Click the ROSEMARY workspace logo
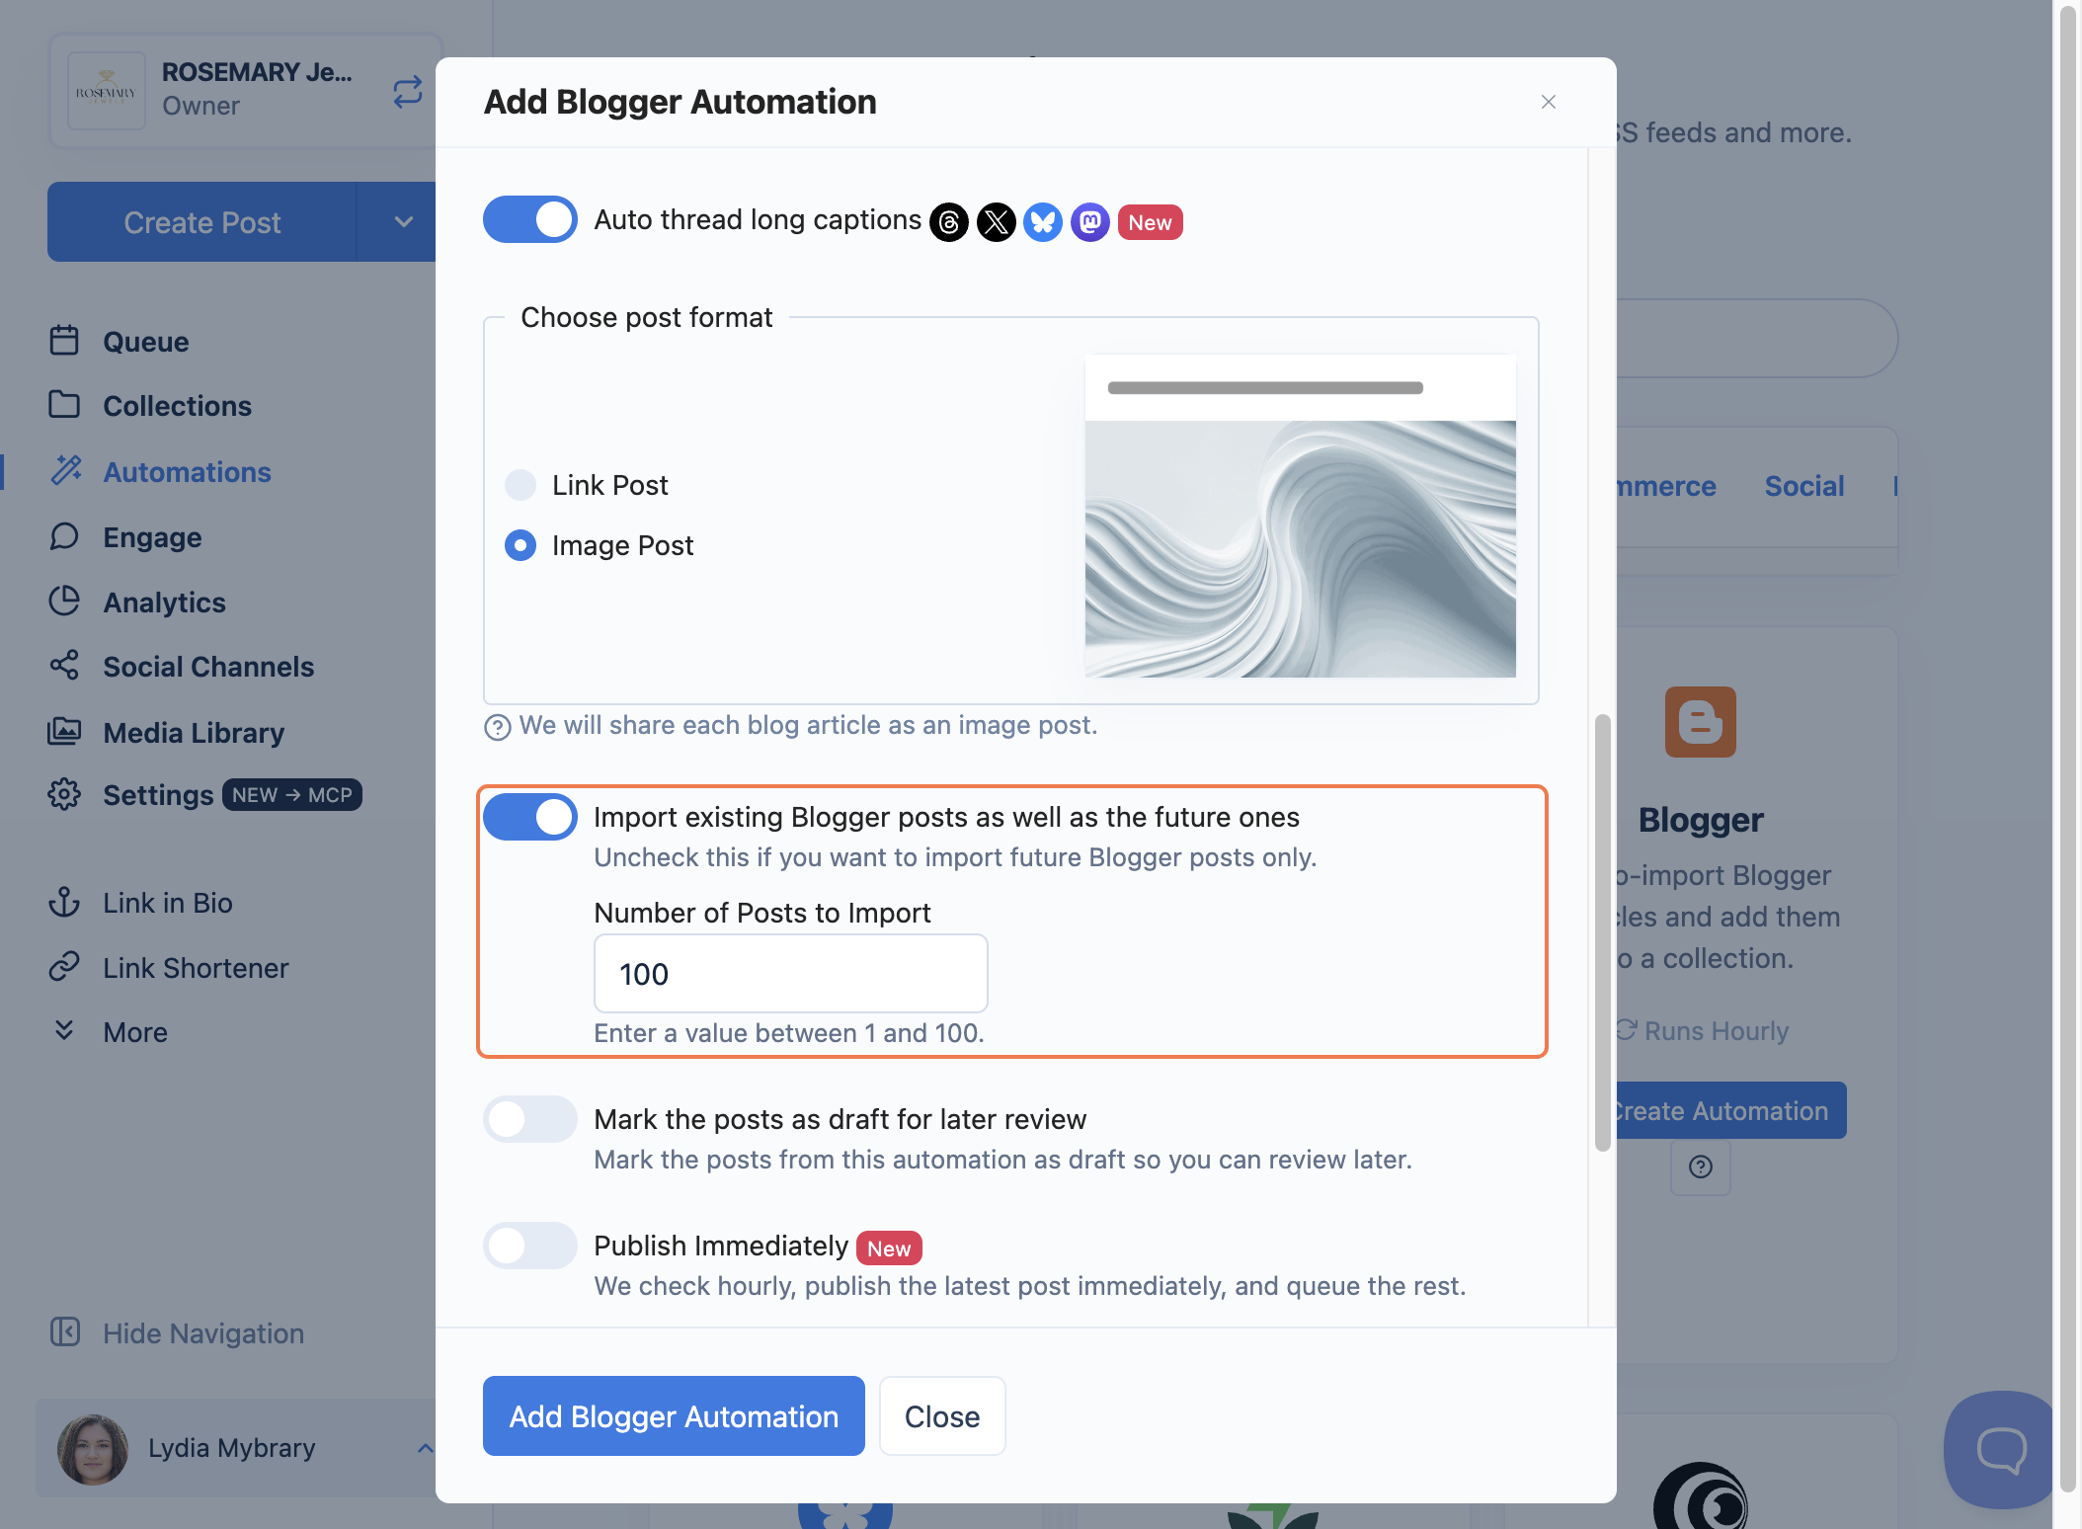Screen dimensions: 2082x1529 pos(107,92)
